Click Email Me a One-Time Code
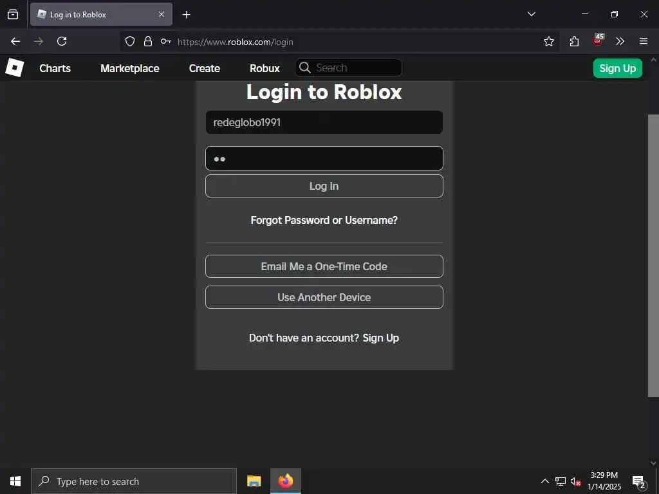Image resolution: width=659 pixels, height=494 pixels. (x=324, y=266)
